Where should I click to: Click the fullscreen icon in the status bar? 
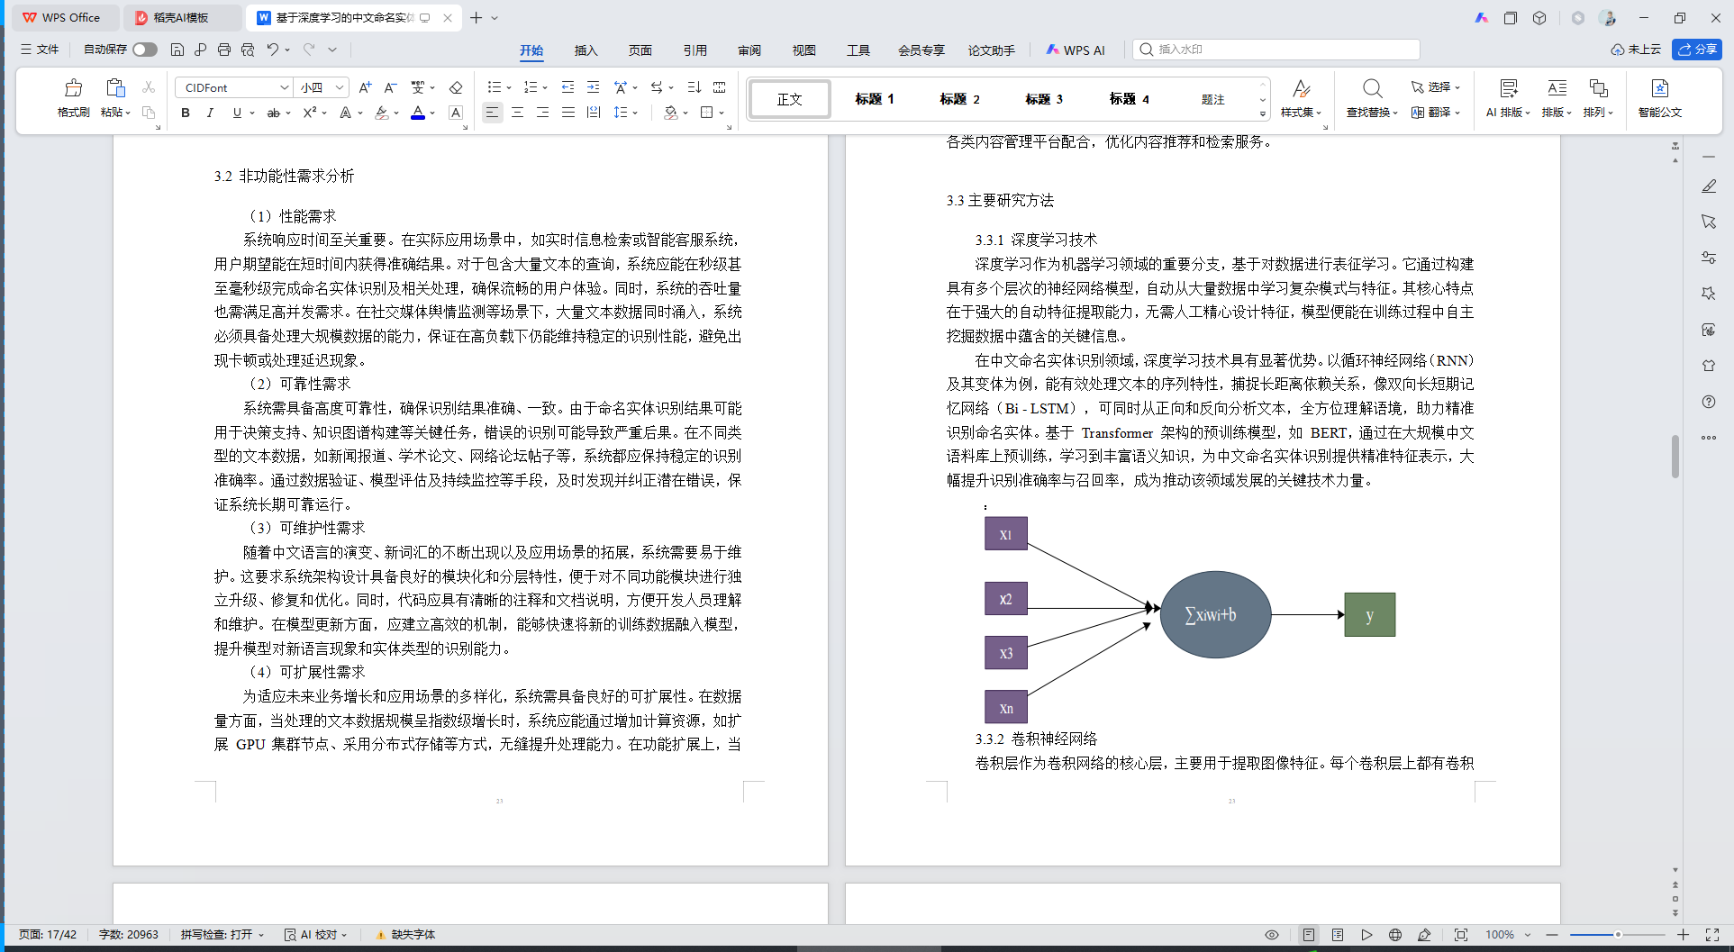click(1712, 935)
